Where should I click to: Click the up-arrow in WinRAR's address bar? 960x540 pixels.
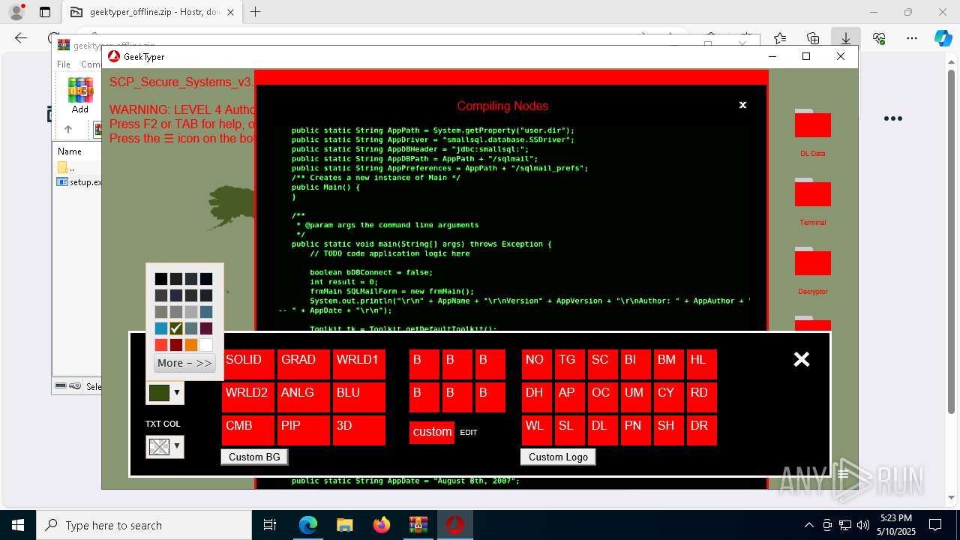(x=67, y=129)
